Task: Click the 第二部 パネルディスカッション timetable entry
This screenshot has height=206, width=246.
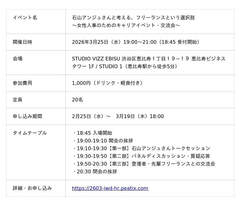Action: (142, 156)
